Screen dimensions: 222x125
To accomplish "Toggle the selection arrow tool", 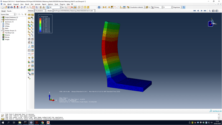I will (48, 7).
